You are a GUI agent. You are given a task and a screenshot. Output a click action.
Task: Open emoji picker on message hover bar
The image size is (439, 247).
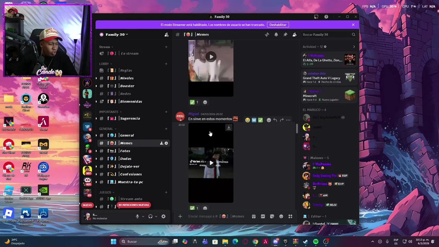click(269, 120)
